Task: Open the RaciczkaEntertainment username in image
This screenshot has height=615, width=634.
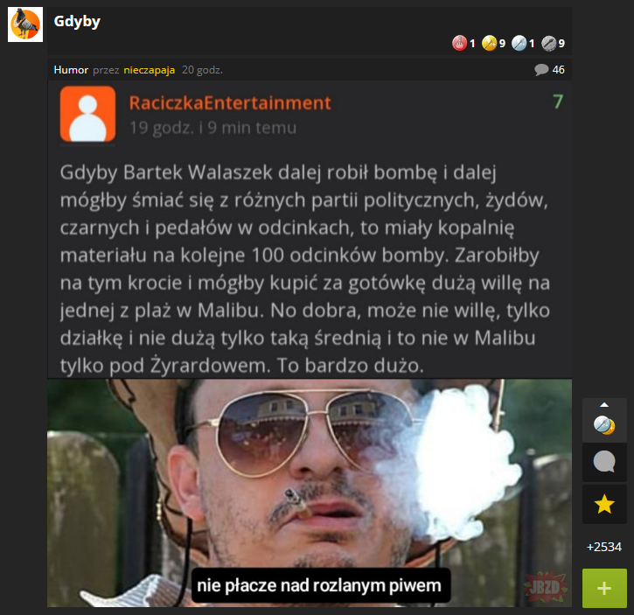Action: click(x=230, y=102)
